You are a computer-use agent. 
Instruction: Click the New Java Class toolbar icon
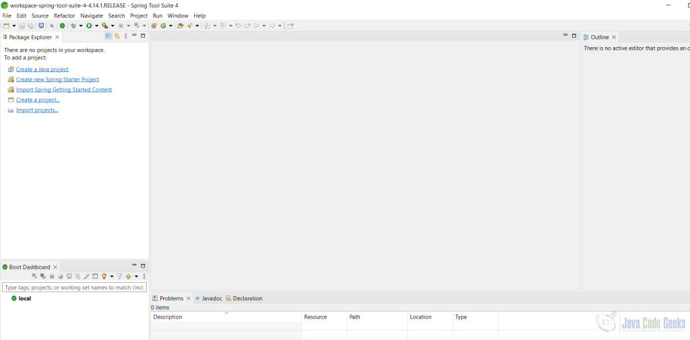pyautogui.click(x=163, y=26)
